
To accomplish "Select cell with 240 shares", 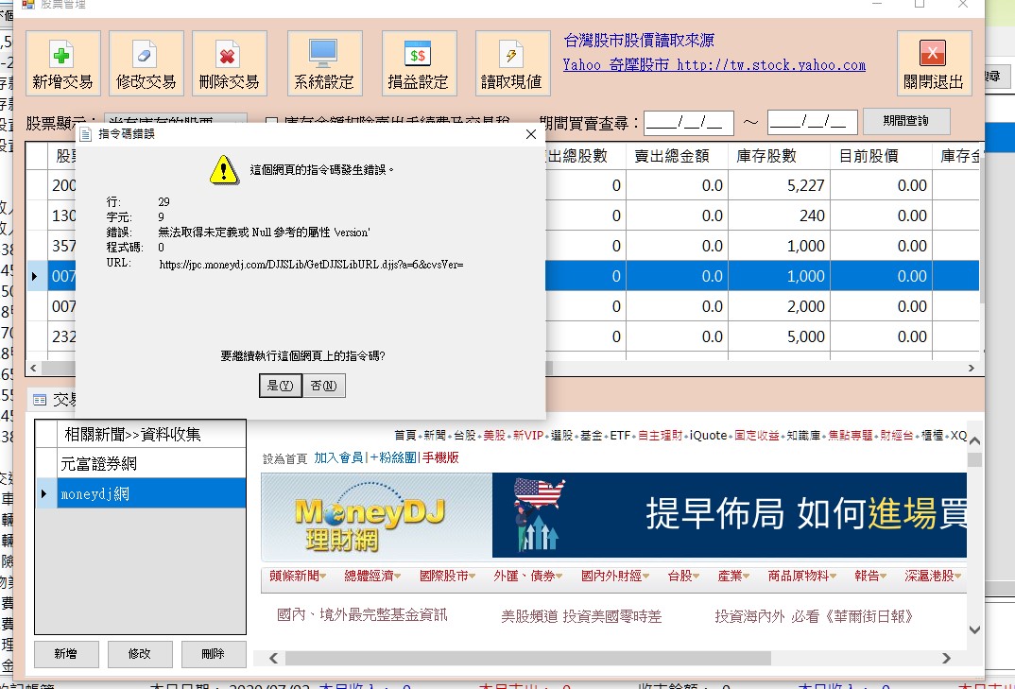I will click(780, 215).
